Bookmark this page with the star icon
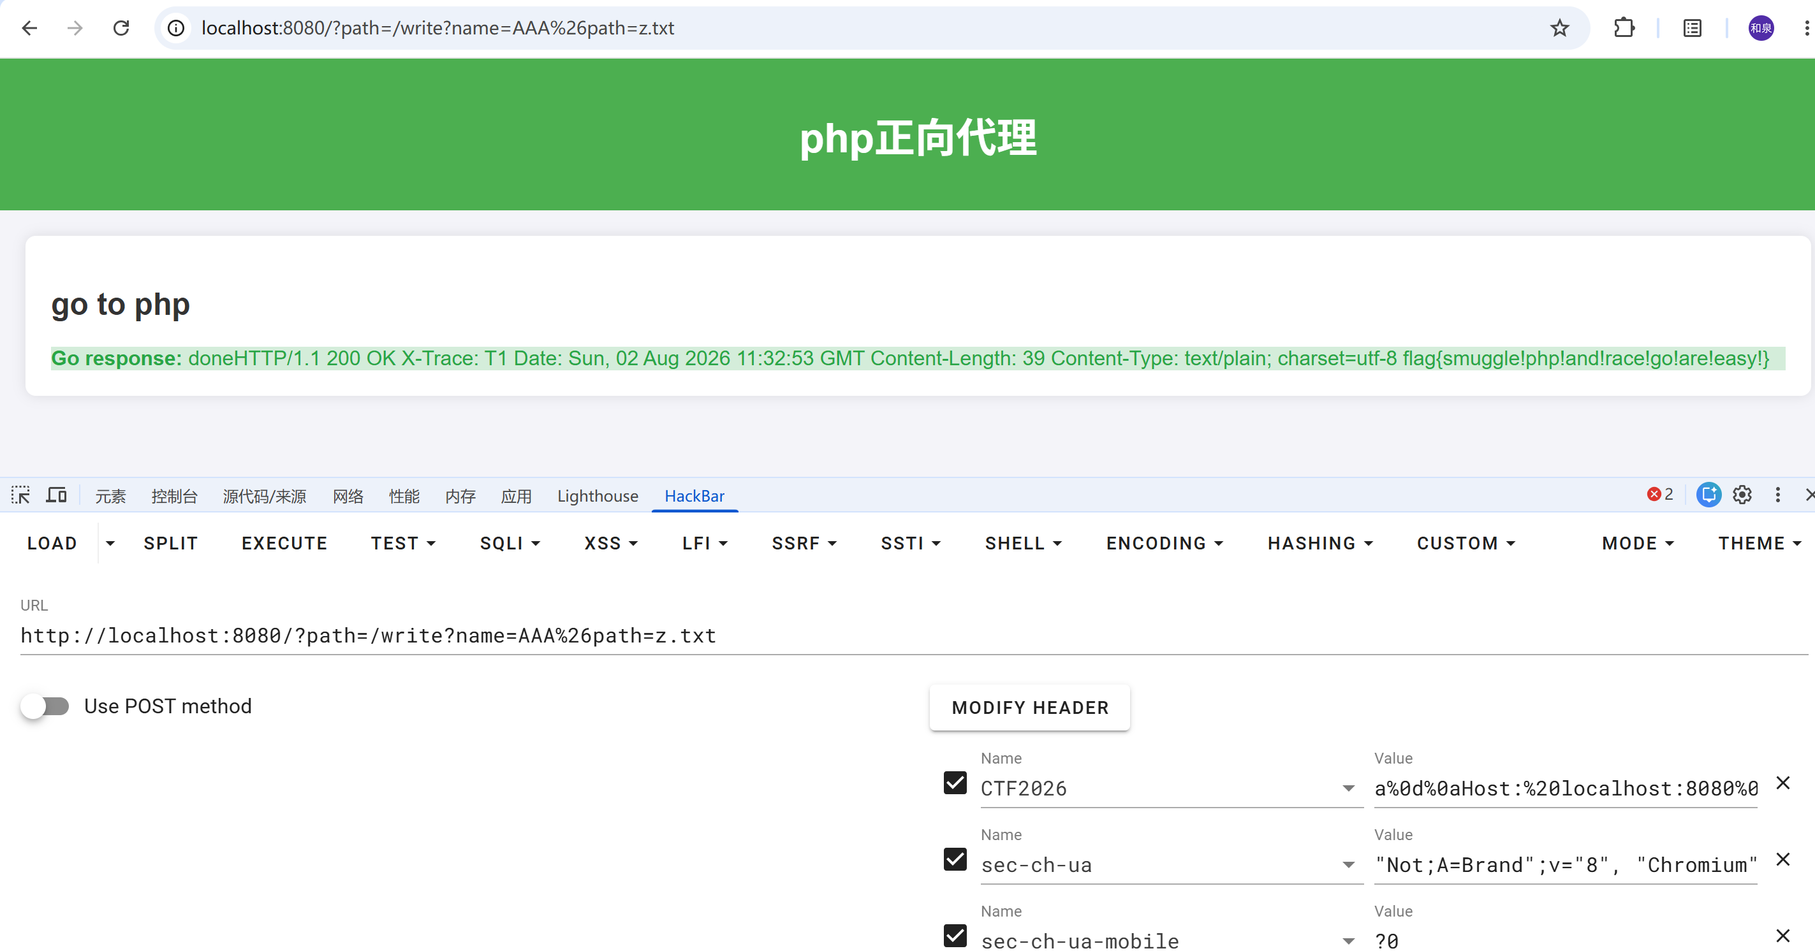The width and height of the screenshot is (1815, 951). (1560, 28)
